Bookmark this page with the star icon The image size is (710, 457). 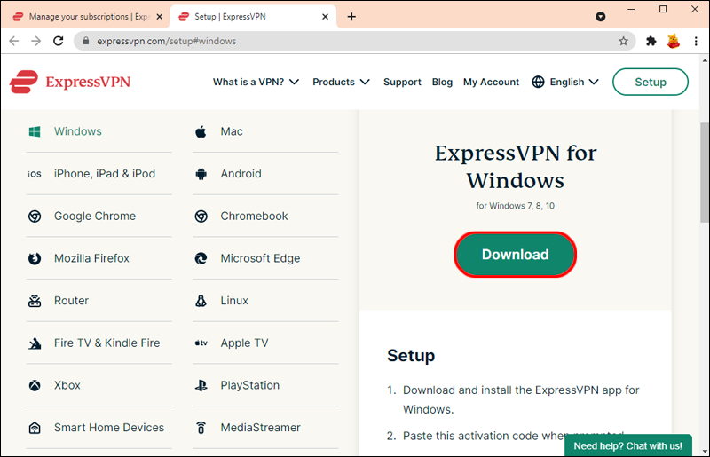(x=624, y=41)
